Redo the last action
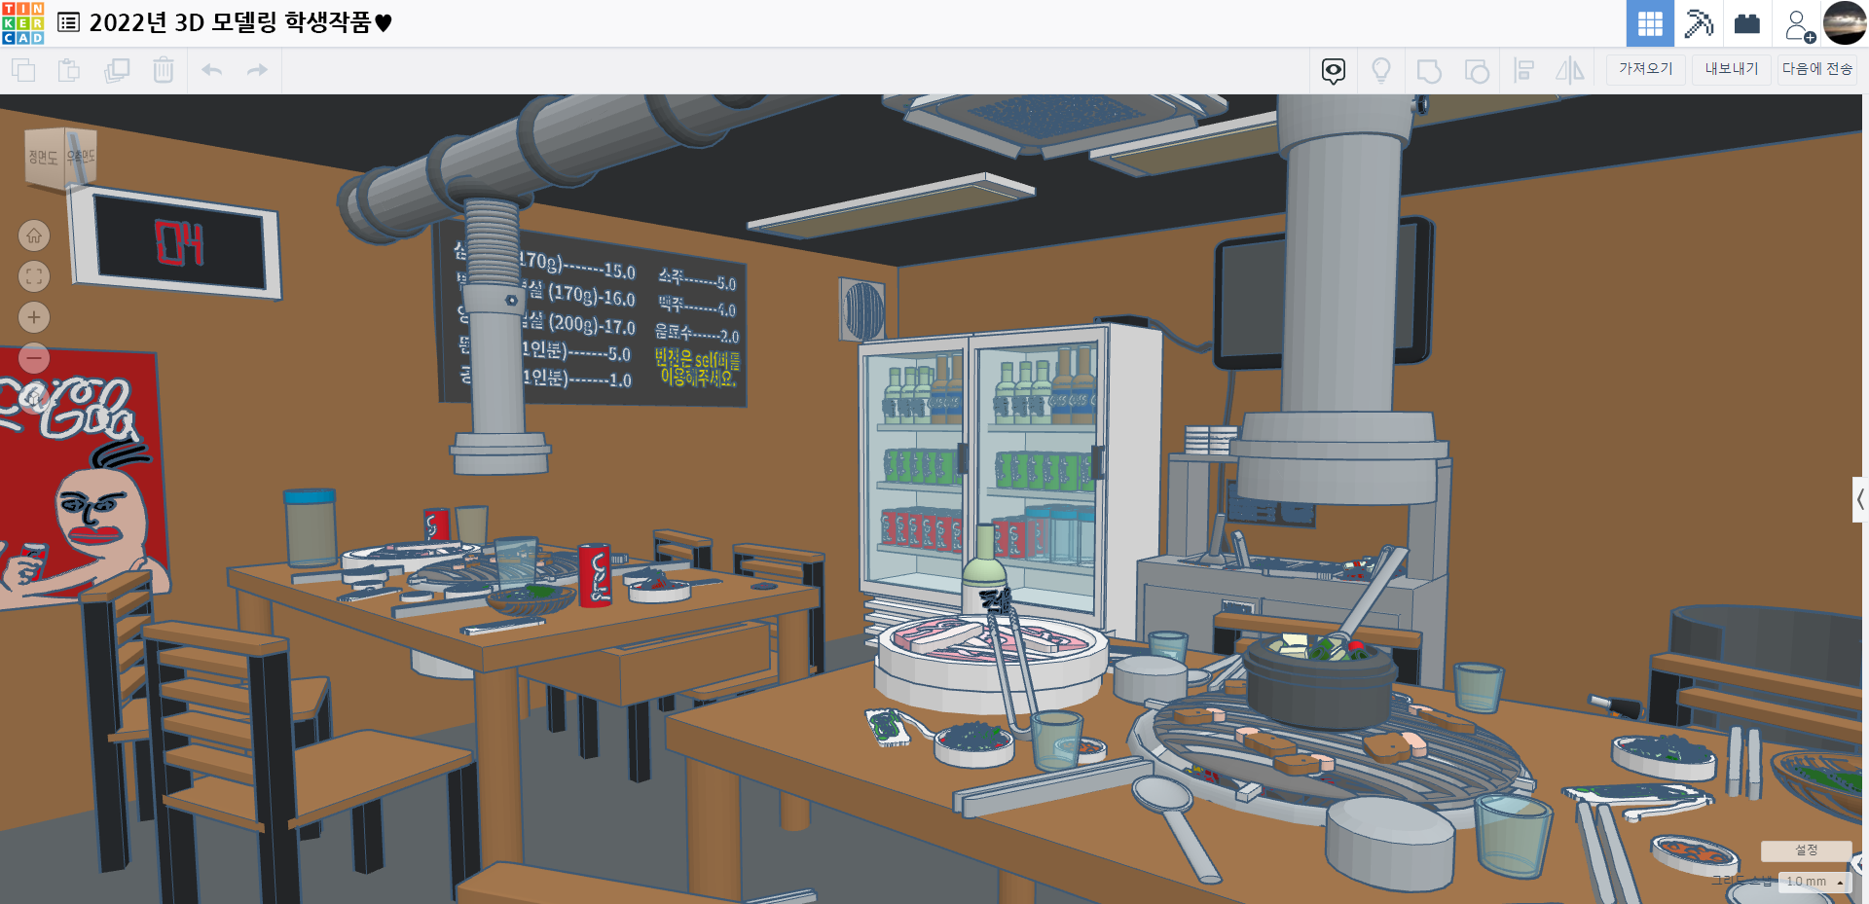 tap(257, 70)
